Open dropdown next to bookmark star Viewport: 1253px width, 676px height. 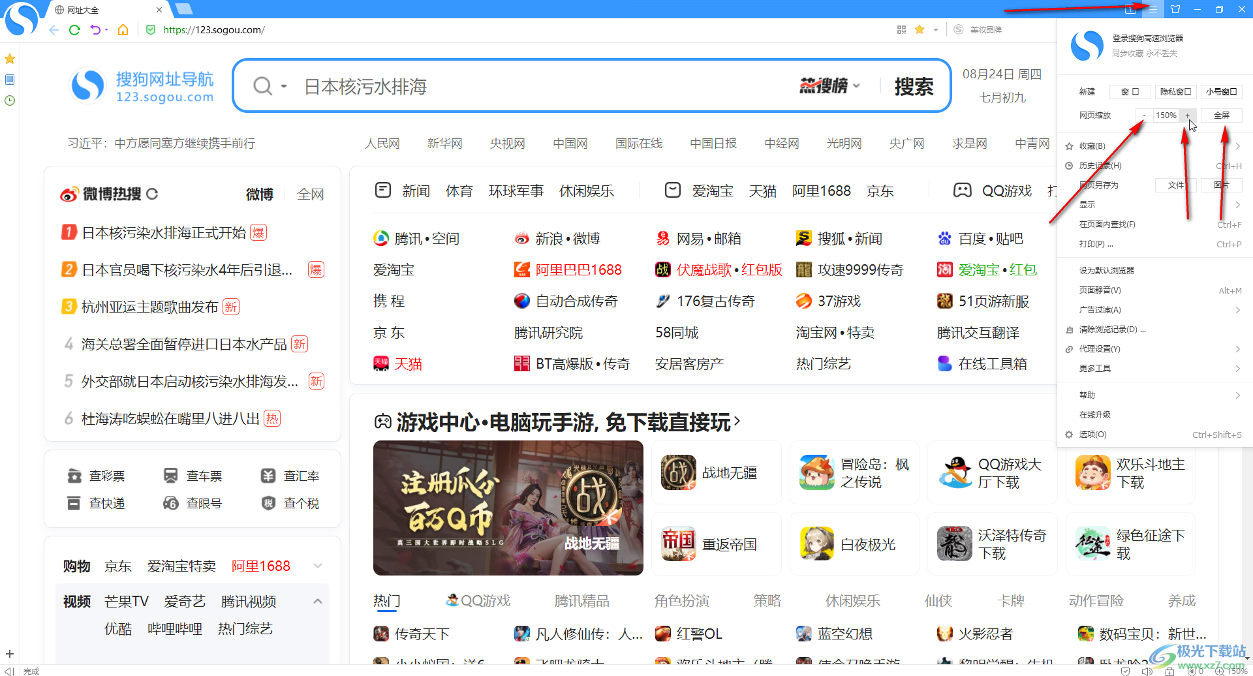click(x=935, y=30)
